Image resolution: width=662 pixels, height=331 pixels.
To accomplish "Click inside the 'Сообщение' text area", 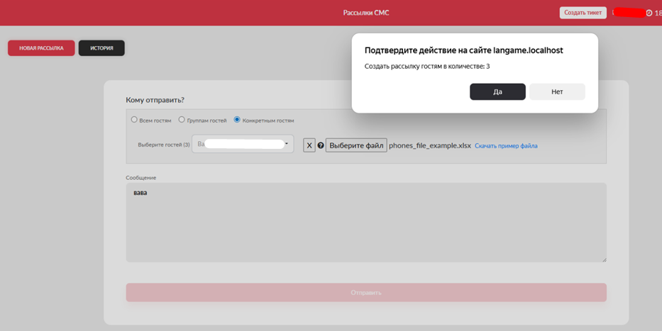I will [365, 223].
